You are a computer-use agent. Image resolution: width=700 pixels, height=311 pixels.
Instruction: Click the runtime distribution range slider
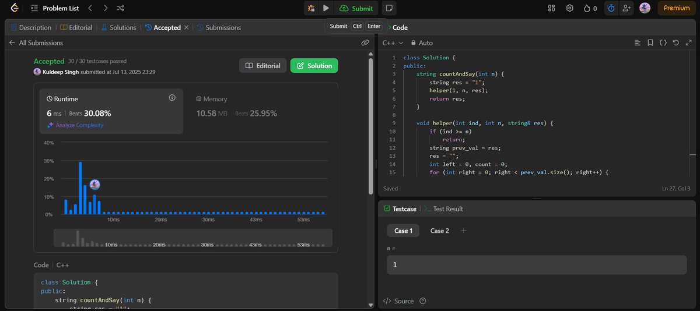pos(193,238)
